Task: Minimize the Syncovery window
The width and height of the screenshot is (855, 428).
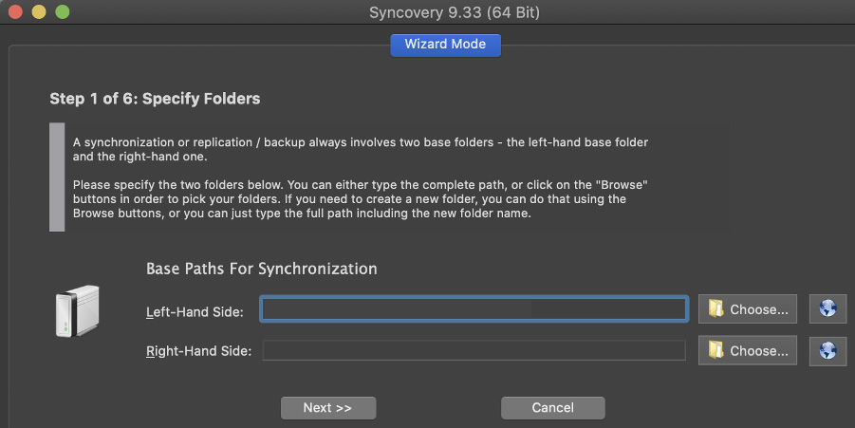Action: [x=39, y=11]
